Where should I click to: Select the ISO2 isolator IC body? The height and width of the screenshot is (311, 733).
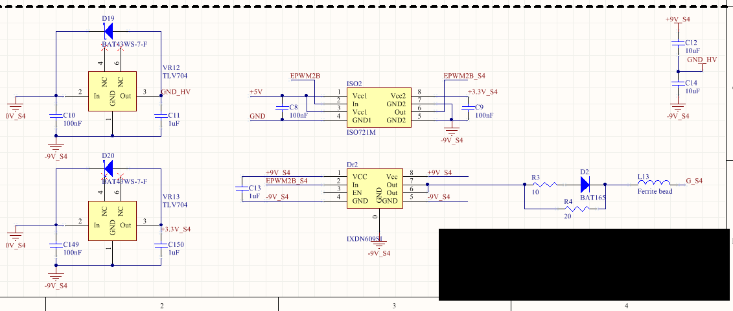click(x=378, y=107)
